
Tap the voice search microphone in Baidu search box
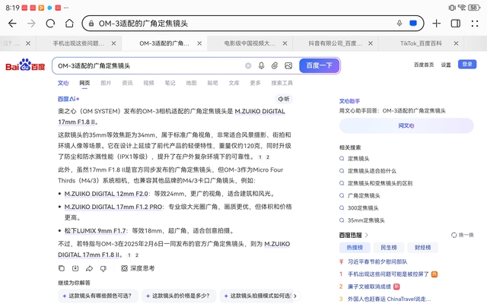coord(262,66)
